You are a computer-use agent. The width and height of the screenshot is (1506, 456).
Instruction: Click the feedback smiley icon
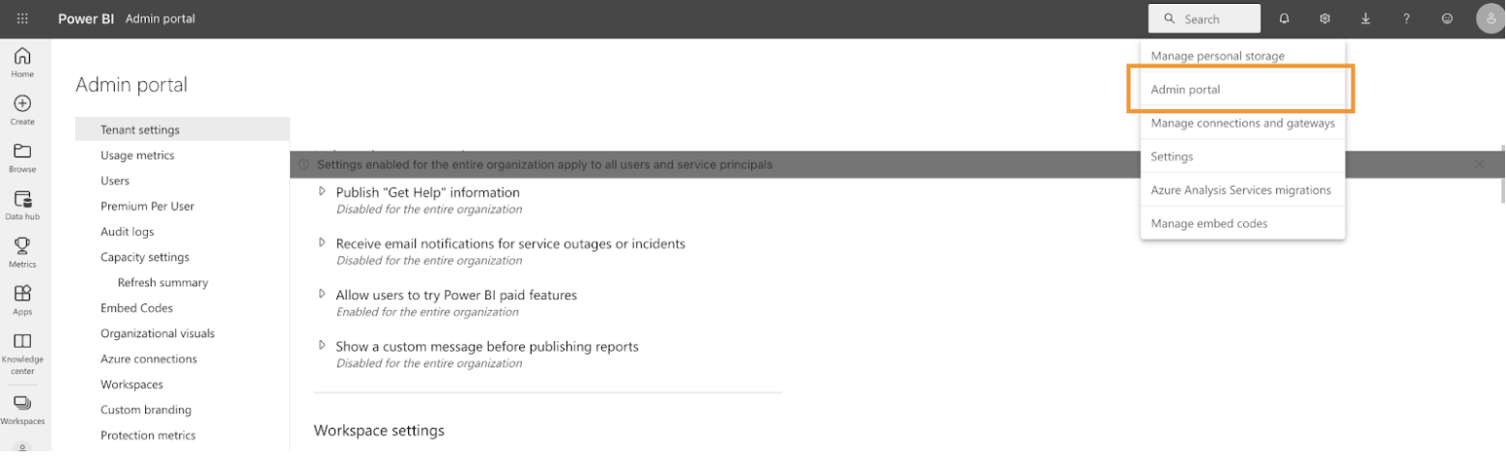click(1447, 18)
